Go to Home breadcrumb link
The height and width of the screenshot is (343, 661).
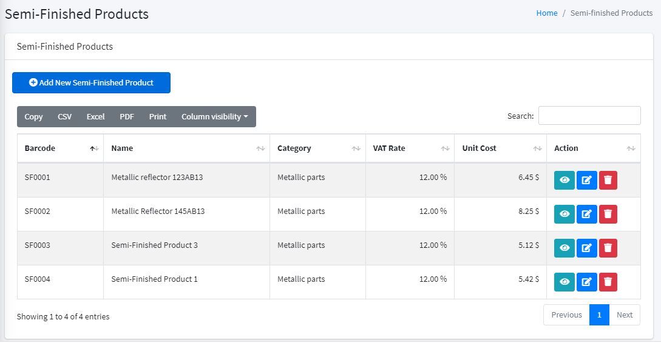click(x=546, y=13)
